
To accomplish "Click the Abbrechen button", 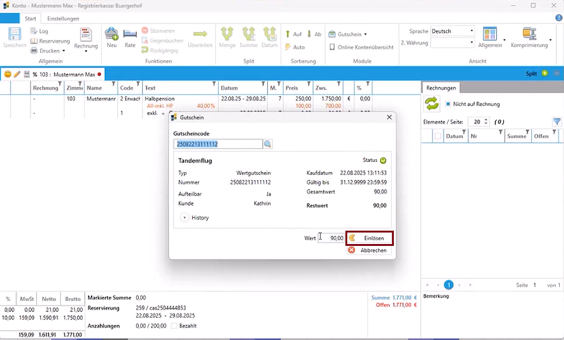I will (369, 250).
